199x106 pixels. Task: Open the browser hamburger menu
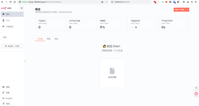point(196,2)
